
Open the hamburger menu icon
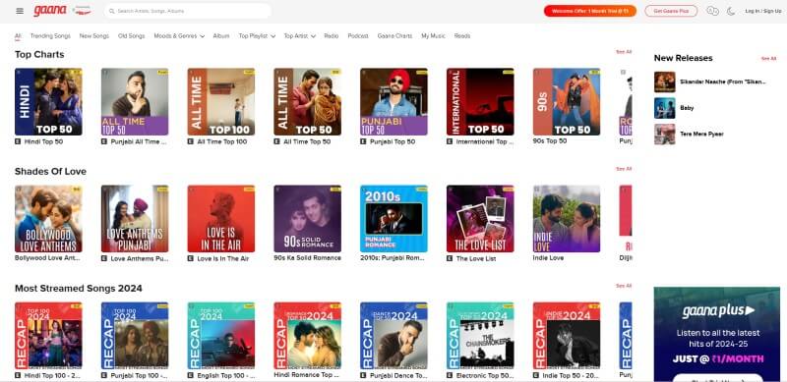(20, 11)
